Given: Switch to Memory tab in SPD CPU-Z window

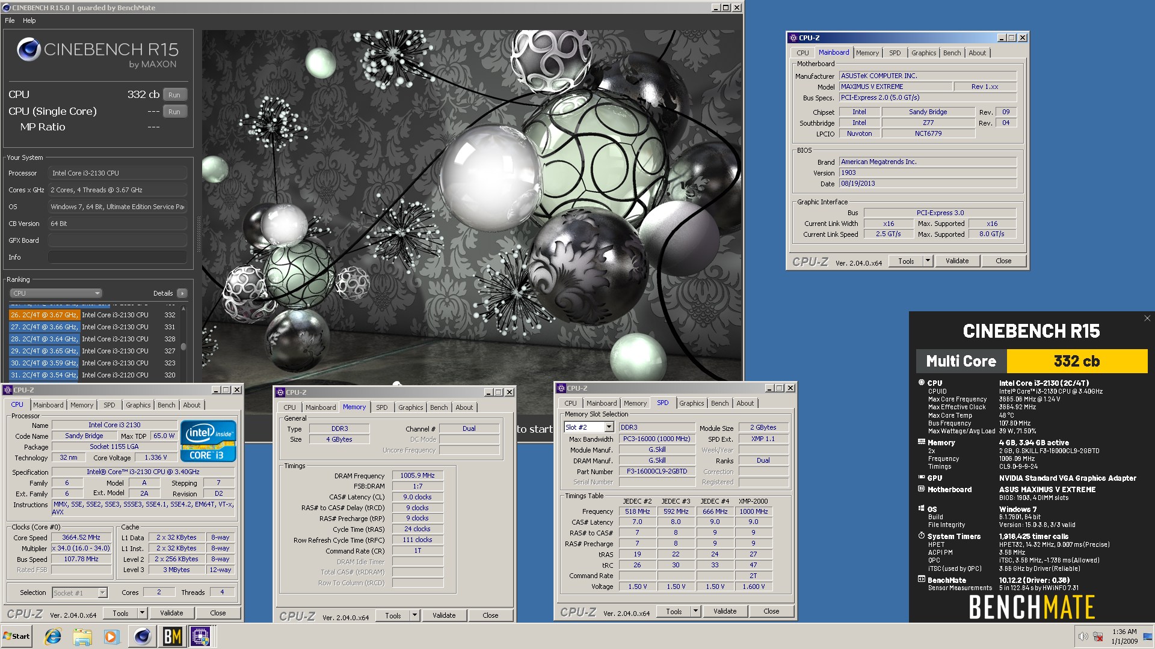Looking at the screenshot, I should pos(635,403).
